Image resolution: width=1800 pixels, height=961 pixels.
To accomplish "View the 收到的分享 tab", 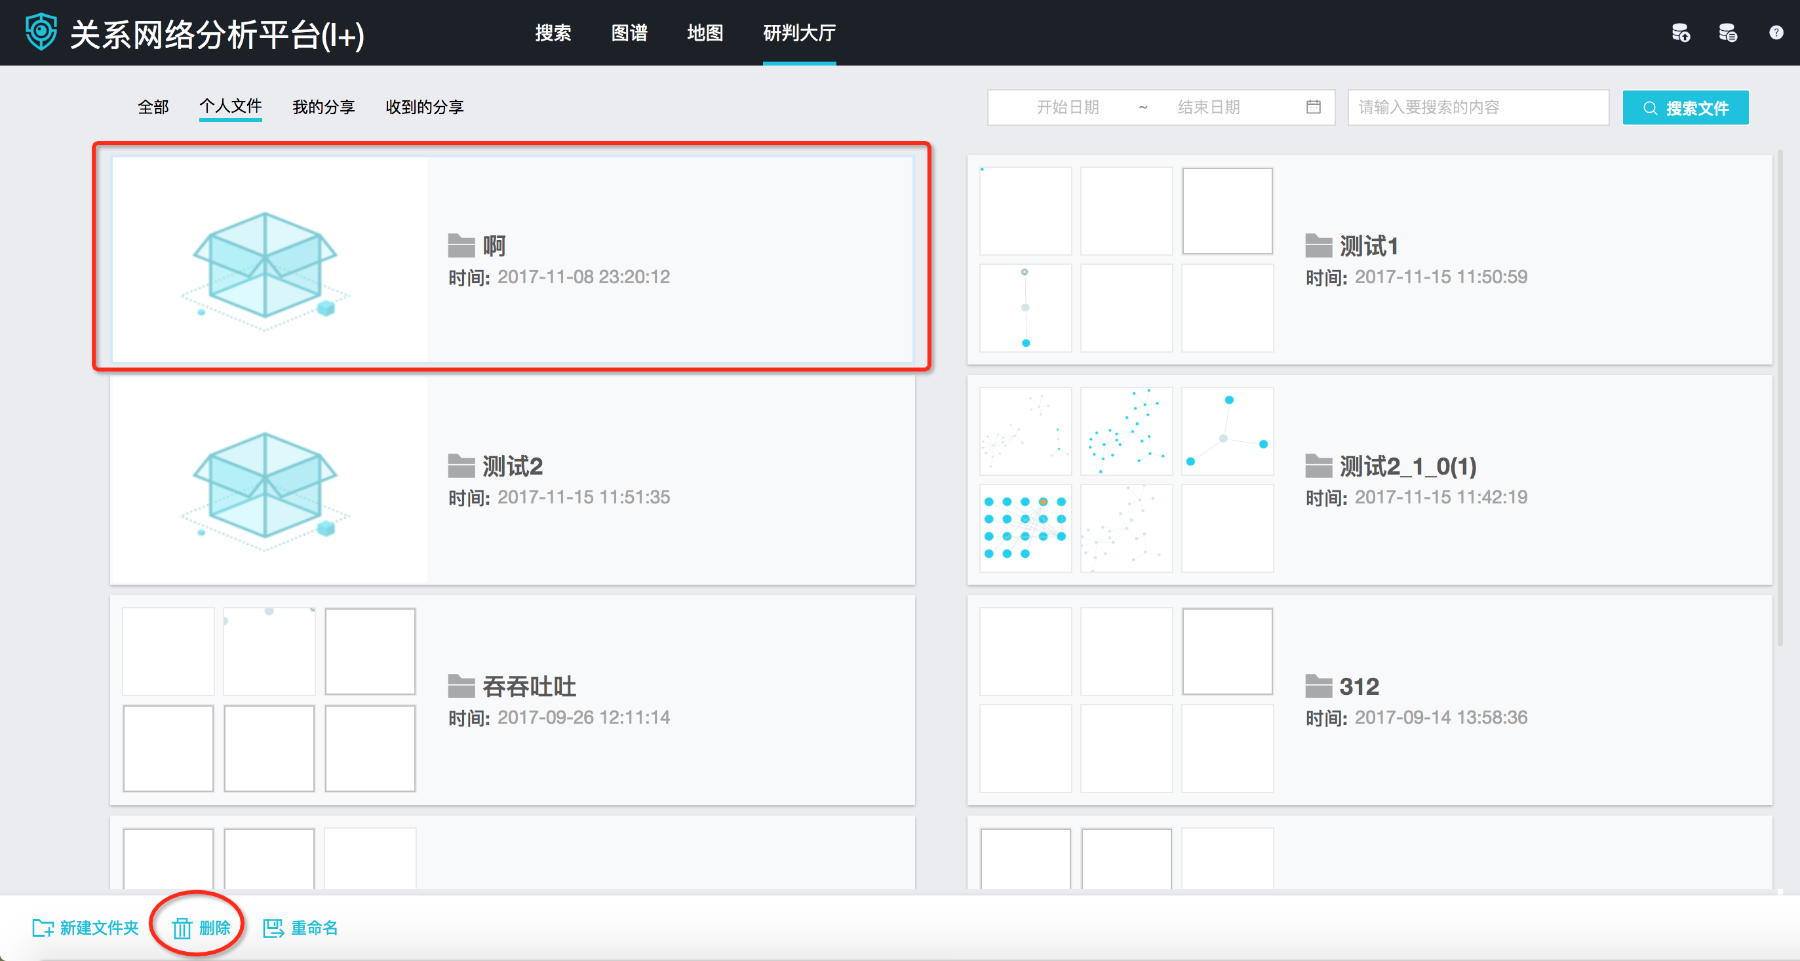I will (424, 107).
